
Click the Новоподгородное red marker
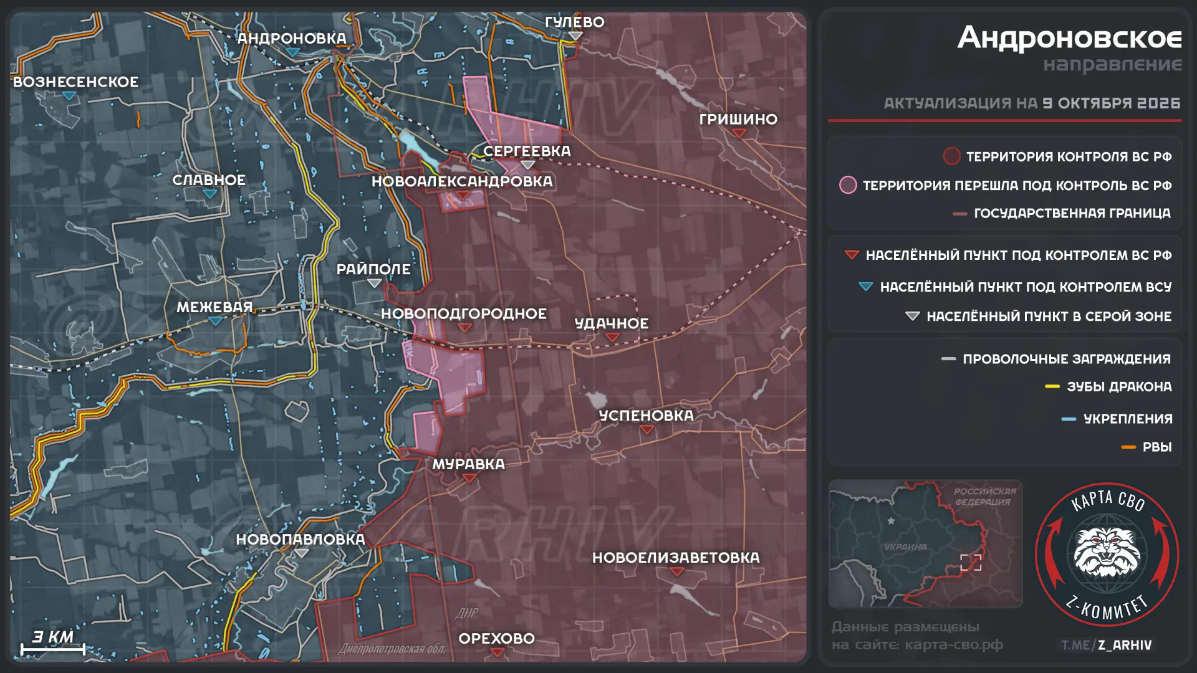click(x=464, y=328)
